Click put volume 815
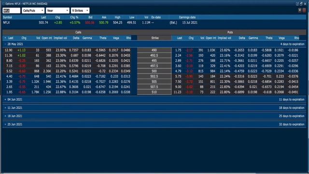 pos(201,71)
